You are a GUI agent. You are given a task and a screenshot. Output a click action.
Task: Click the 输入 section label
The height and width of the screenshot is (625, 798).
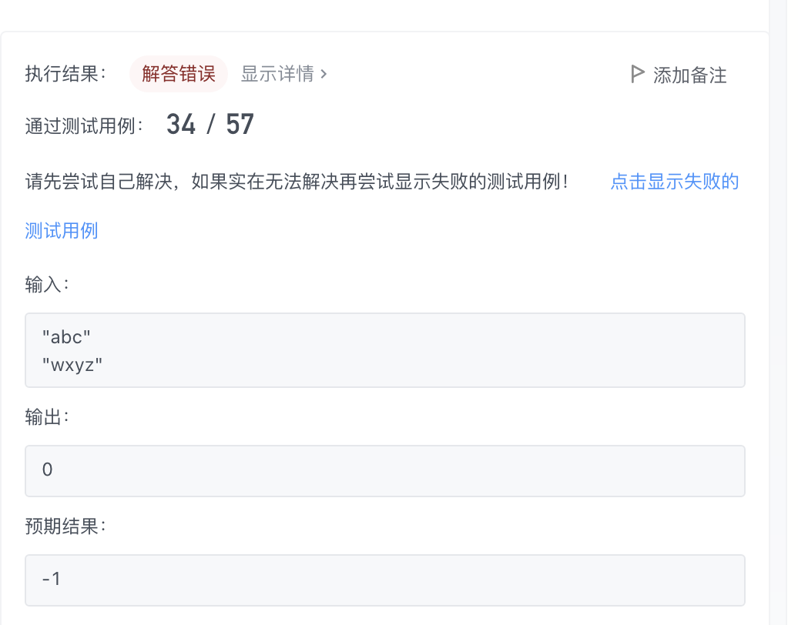point(47,284)
